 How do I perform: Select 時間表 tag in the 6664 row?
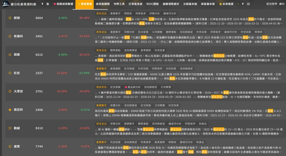(128, 14)
